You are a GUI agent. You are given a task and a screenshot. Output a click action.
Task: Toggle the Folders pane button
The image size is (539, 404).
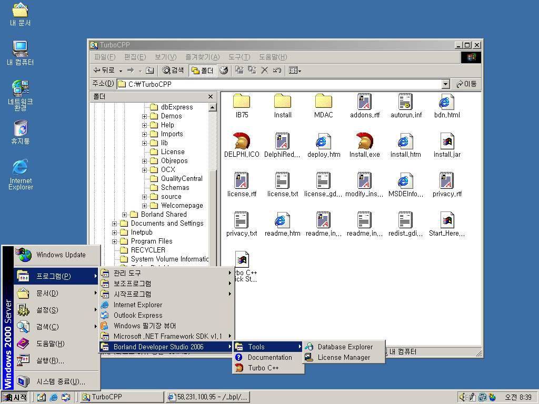coord(202,70)
